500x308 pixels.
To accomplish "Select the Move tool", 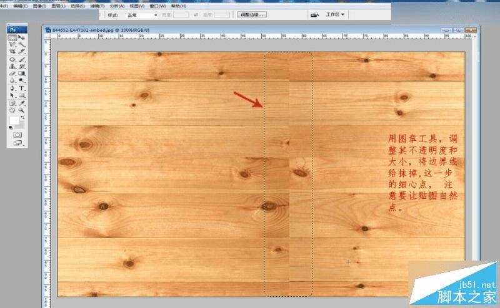I will (22, 37).
